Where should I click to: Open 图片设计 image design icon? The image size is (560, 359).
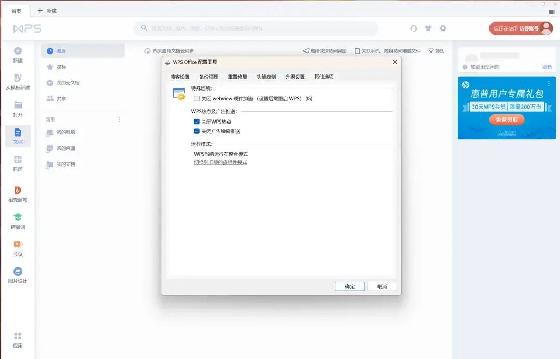18,272
